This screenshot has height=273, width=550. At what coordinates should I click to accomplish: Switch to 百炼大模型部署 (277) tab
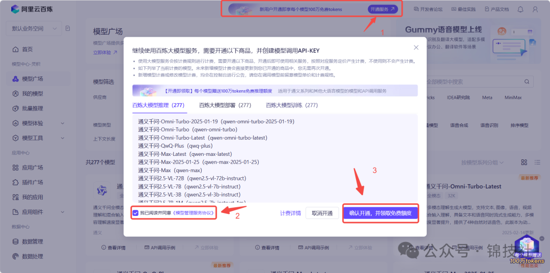[225, 105]
